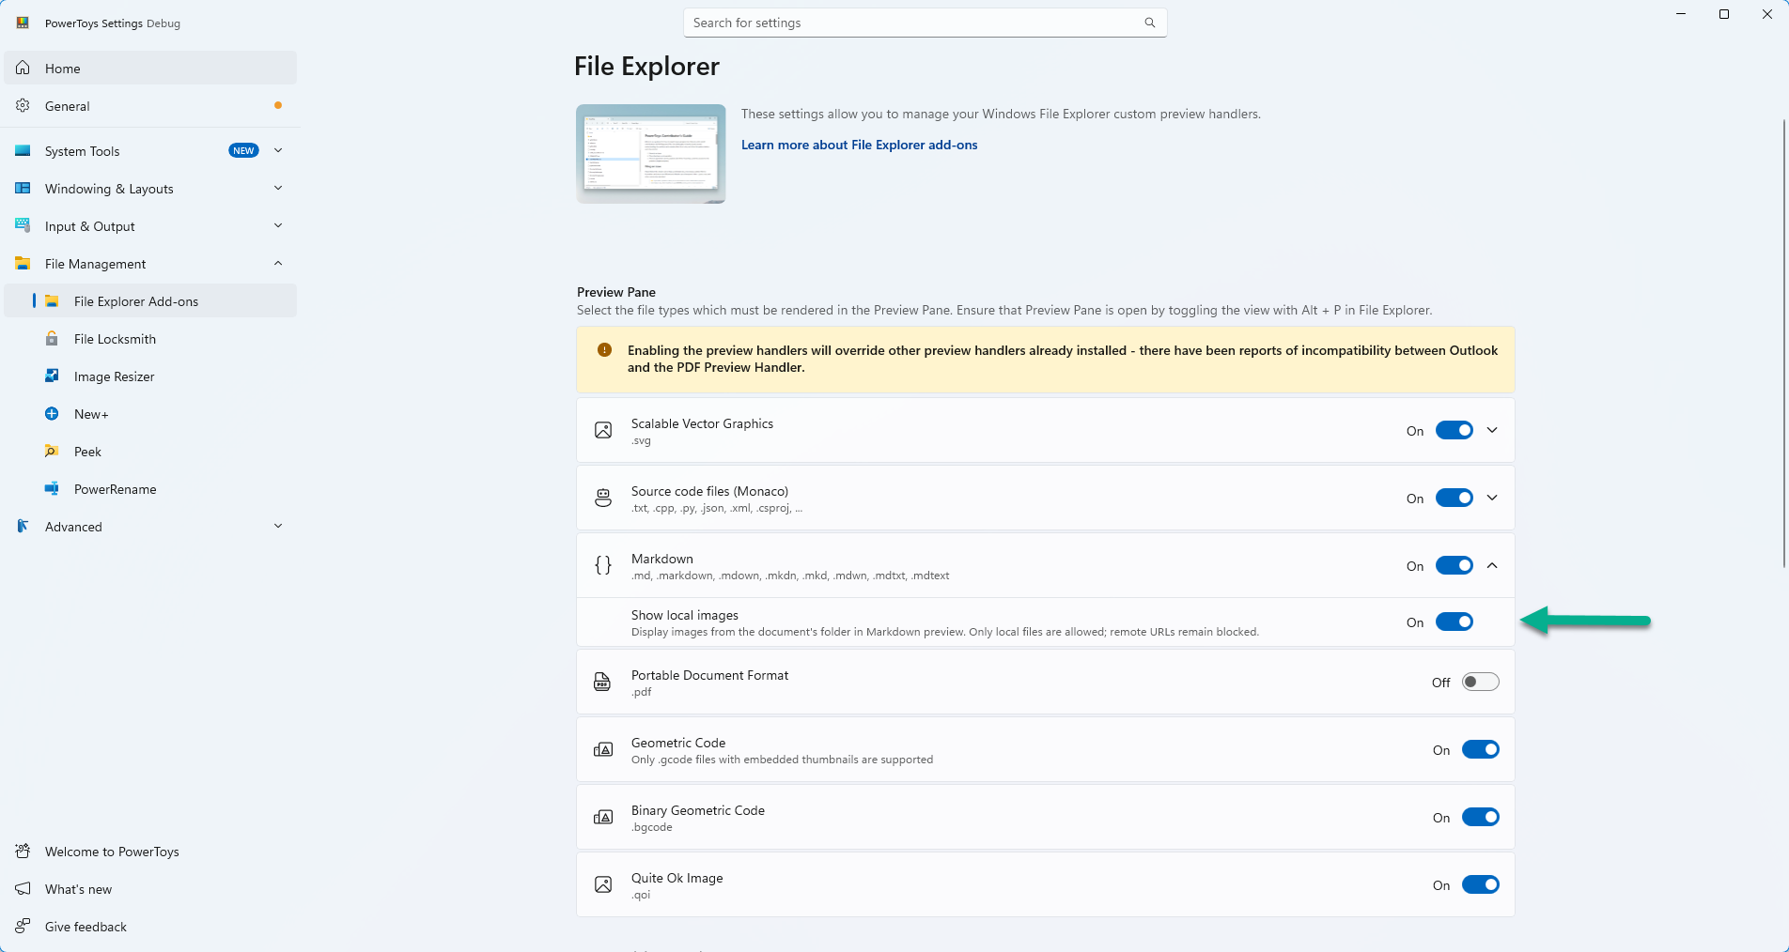Expand the System Tools section chevron
This screenshot has height=952, width=1789.
(278, 150)
